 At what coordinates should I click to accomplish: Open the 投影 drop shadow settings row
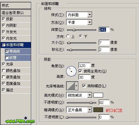coord(16,19)
